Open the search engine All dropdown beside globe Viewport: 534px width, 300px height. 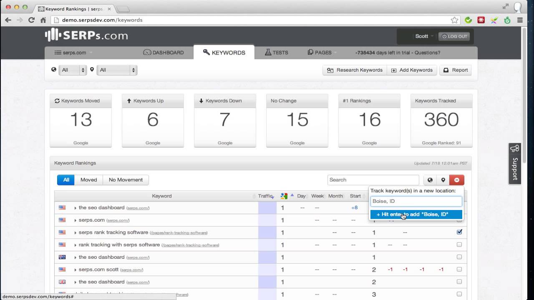[x=73, y=70]
